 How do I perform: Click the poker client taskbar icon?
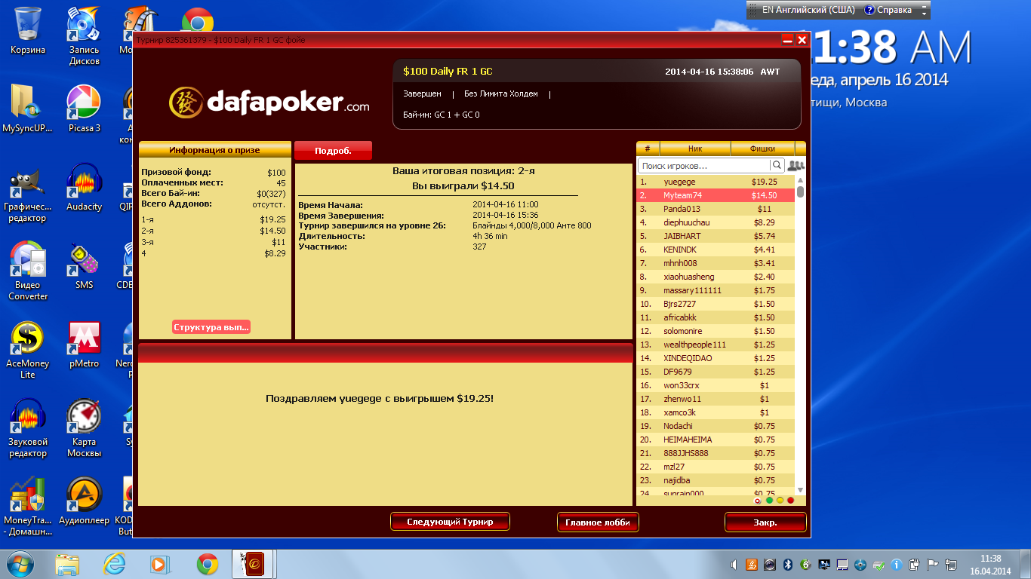point(252,564)
